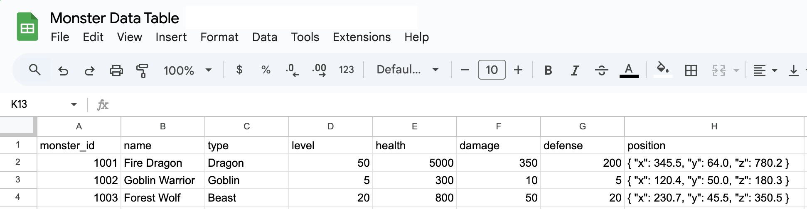Apply percent format to cells
Viewport: 807px width, 209px height.
266,70
